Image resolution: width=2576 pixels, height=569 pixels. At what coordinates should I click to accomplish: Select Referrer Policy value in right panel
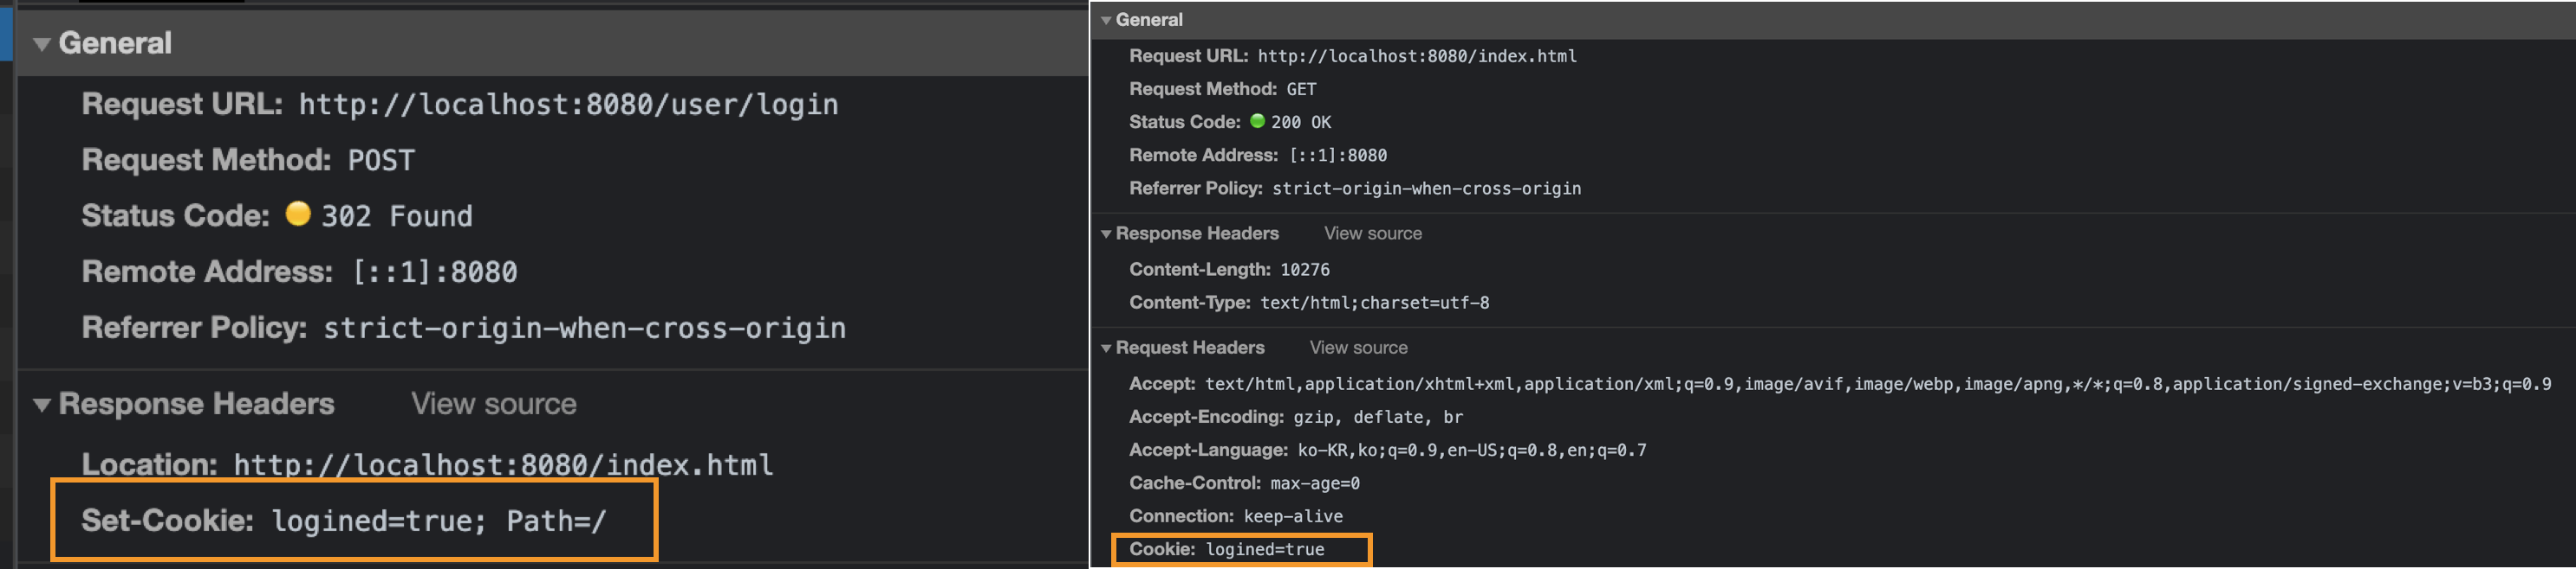coord(1426,188)
